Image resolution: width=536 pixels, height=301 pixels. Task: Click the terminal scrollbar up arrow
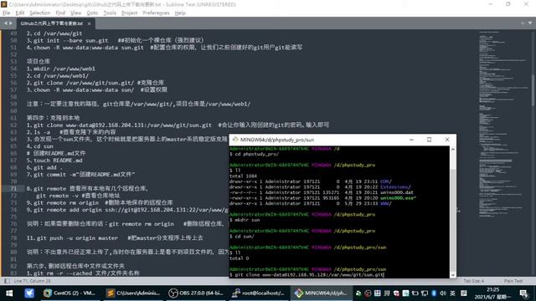pos(453,150)
